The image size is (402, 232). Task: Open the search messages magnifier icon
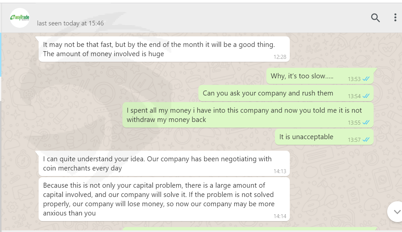[x=375, y=18]
